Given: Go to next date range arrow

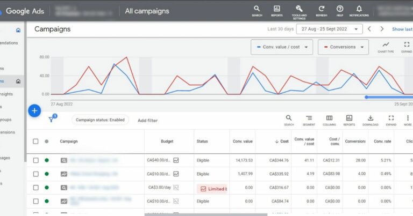Looking at the screenshot, I should [x=382, y=29].
